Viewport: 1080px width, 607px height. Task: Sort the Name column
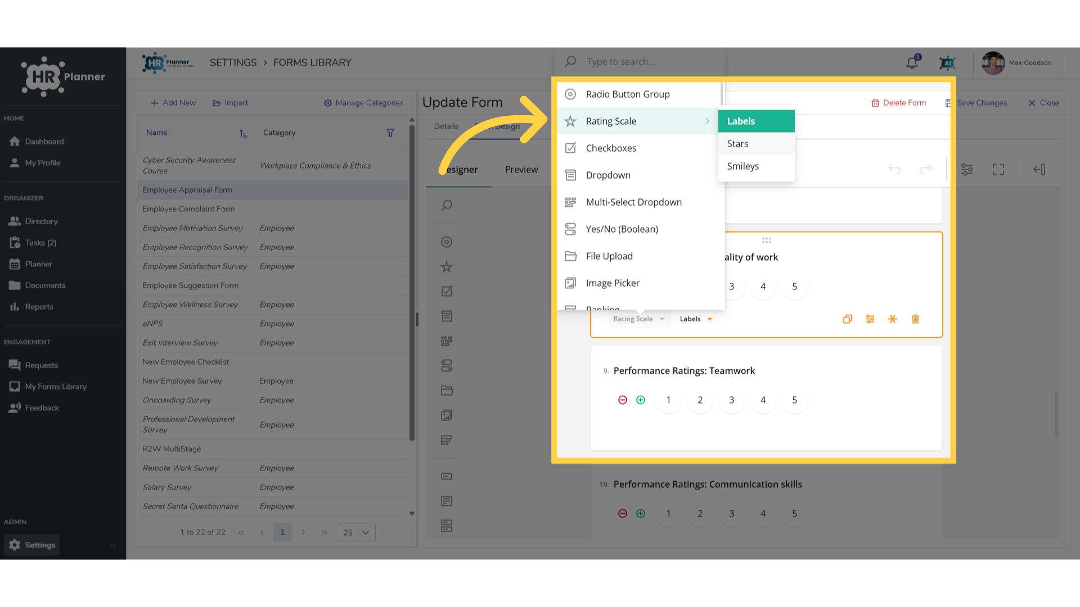click(243, 133)
